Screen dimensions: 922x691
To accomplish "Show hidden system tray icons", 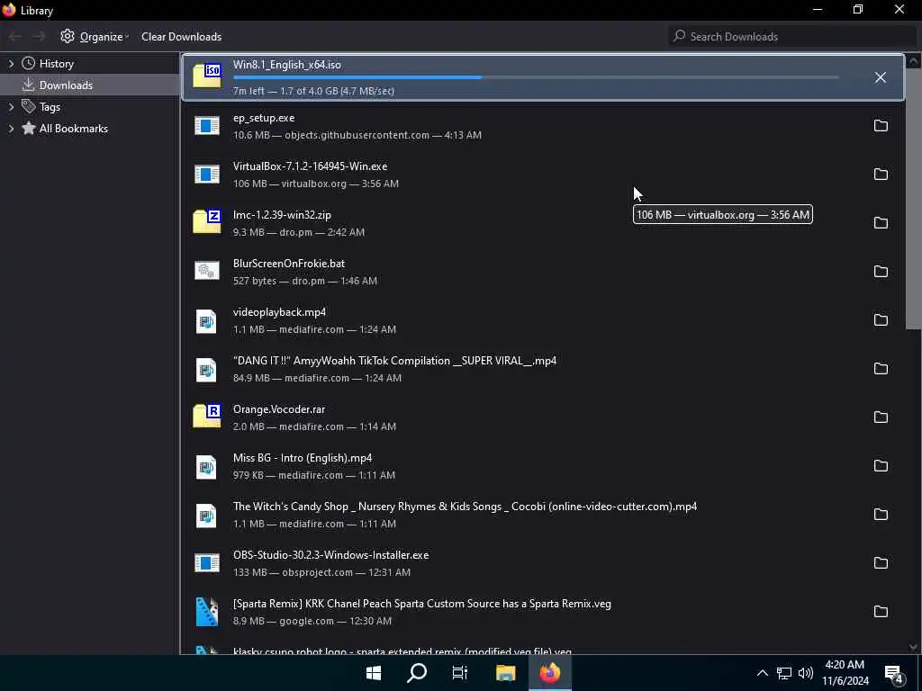I will click(x=762, y=673).
